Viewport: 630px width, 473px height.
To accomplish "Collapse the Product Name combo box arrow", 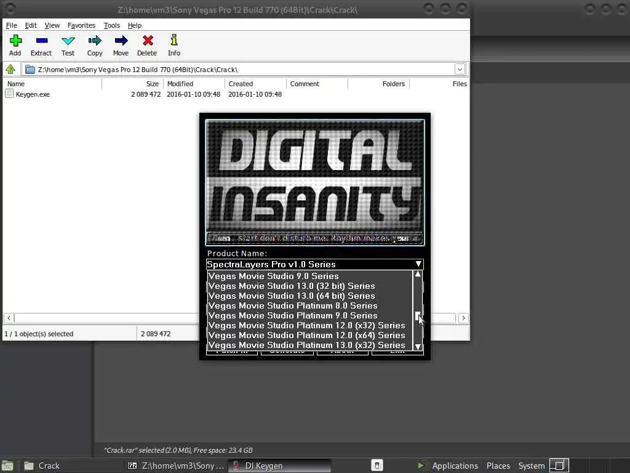I will pos(418,264).
